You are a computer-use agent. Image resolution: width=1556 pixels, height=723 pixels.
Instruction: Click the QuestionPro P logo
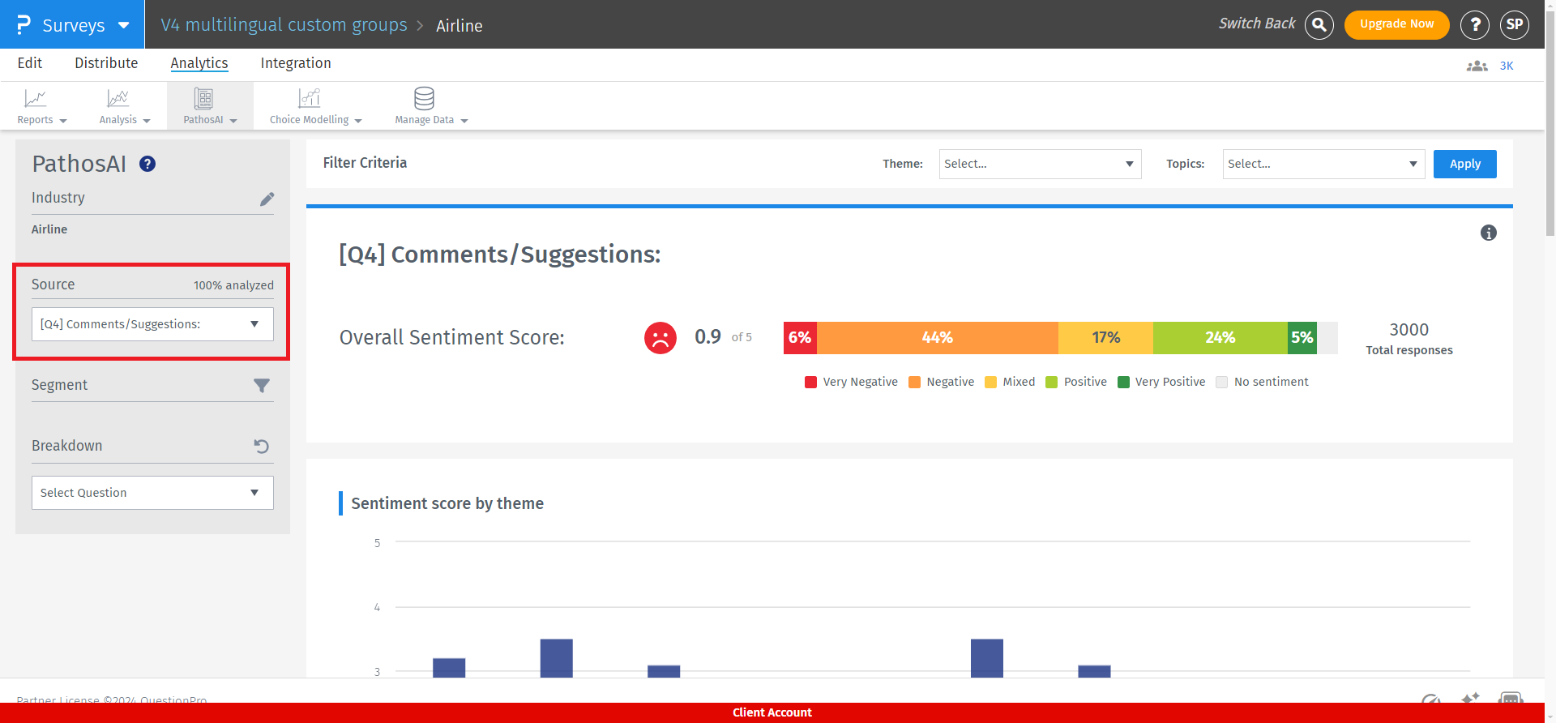[x=24, y=24]
